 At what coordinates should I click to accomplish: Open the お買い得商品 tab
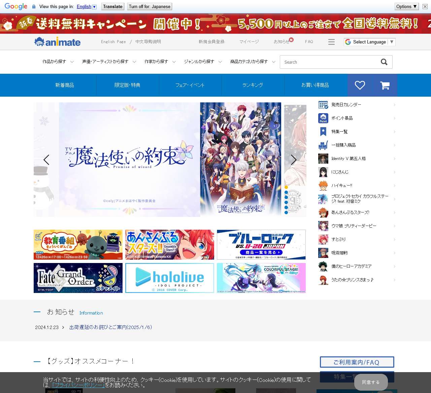click(x=316, y=85)
